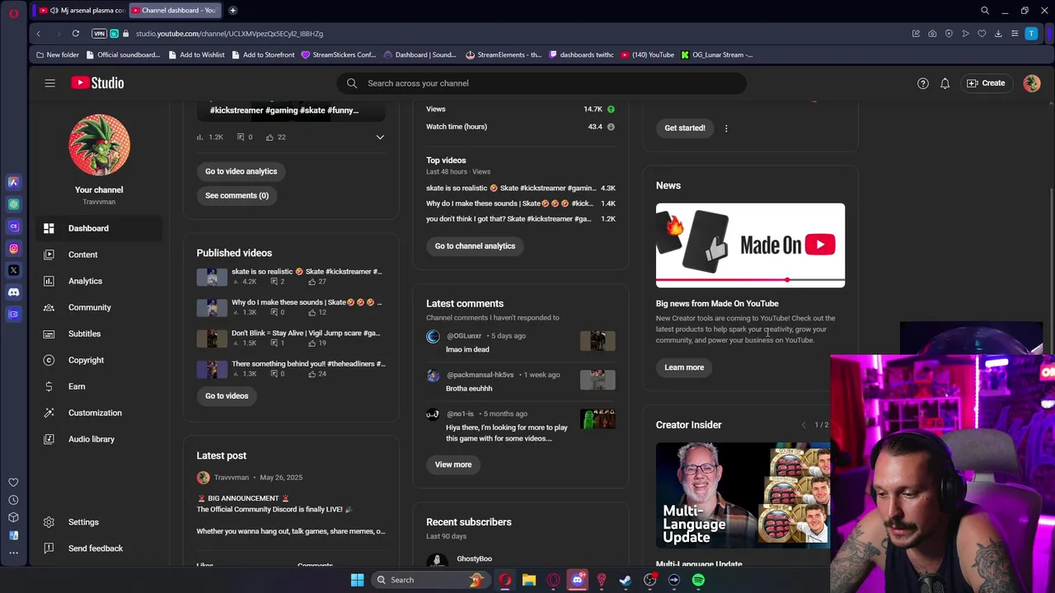
Task: Click GhostyBoo recent subscriber
Action: click(475, 559)
